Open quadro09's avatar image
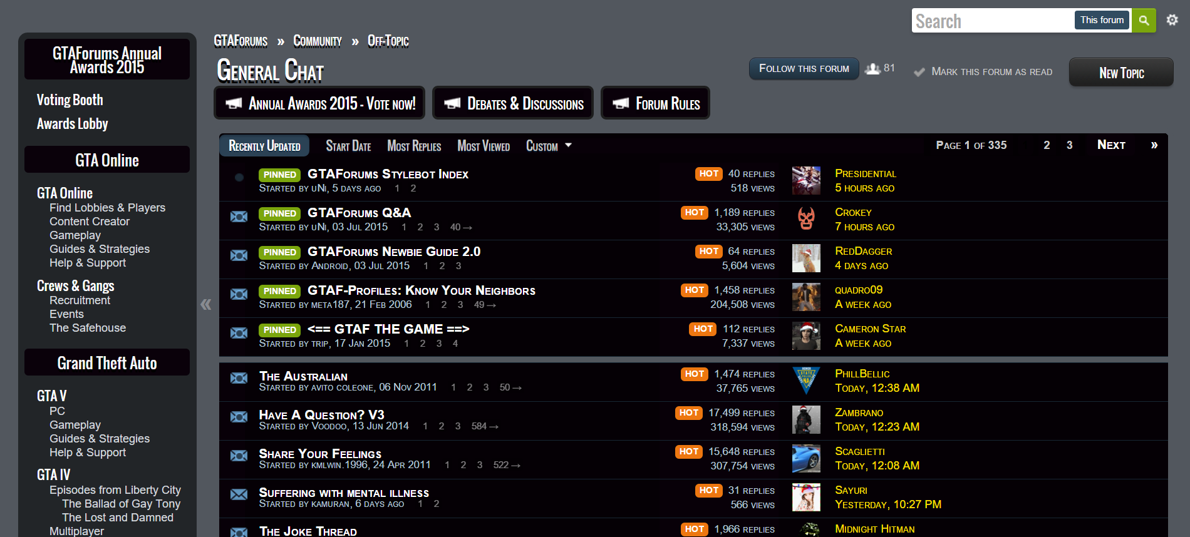The height and width of the screenshot is (537, 1190). click(806, 297)
